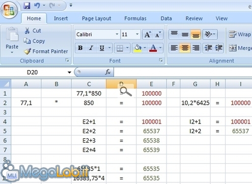Select Top Align vertical alignment
The height and width of the screenshot is (184, 252).
click(174, 35)
